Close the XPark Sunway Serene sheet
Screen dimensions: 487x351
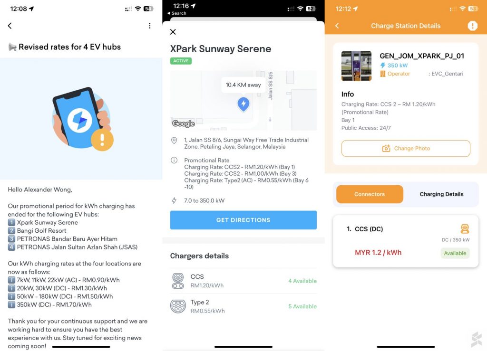click(173, 32)
